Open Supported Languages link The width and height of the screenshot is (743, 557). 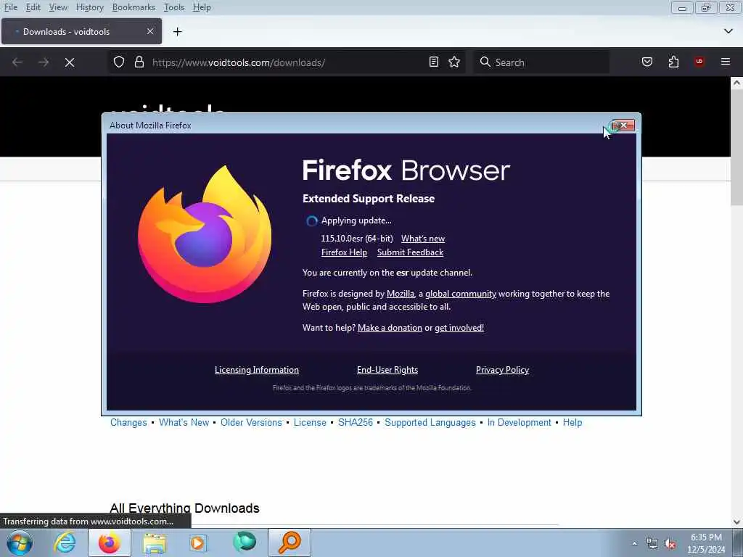click(430, 423)
